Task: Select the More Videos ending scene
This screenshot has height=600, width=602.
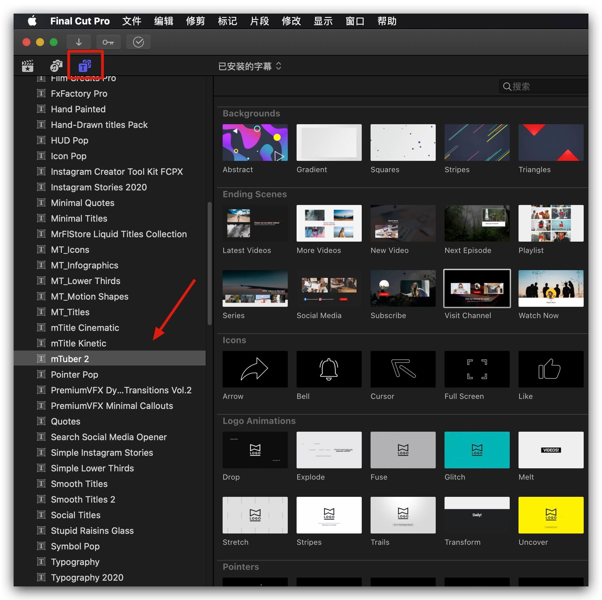Action: pyautogui.click(x=329, y=223)
